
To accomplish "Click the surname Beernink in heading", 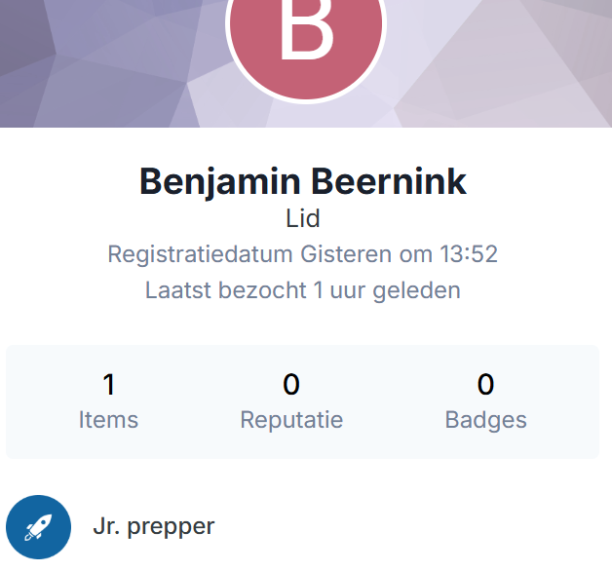I will pos(389,181).
